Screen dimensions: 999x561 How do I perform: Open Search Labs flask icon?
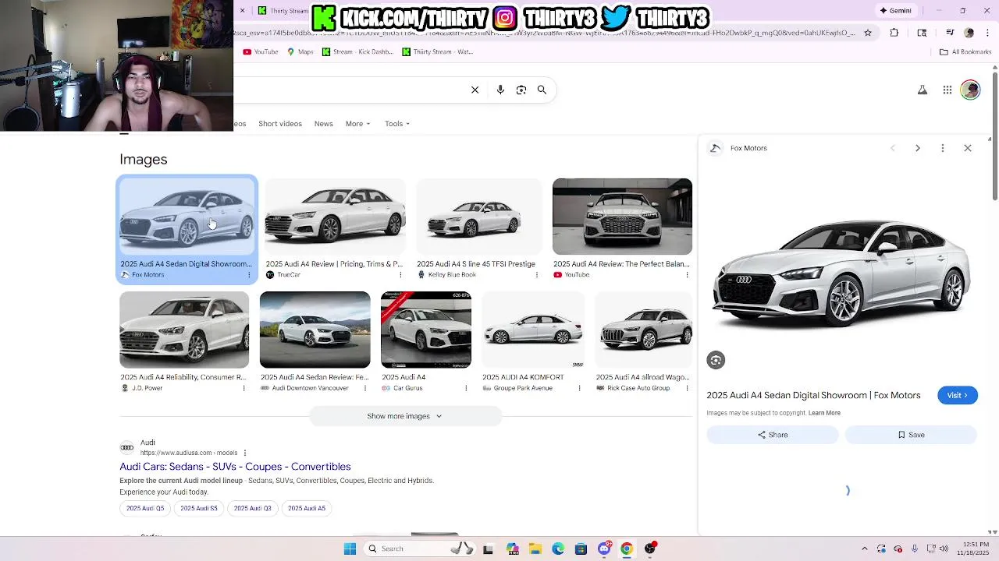tap(922, 90)
